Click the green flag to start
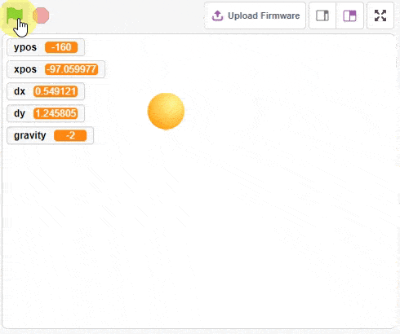Image resolution: width=400 pixels, height=334 pixels. [x=14, y=15]
